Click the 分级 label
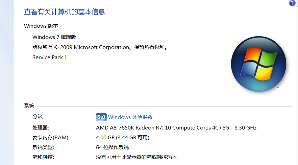The image size is (298, 165). point(38,117)
